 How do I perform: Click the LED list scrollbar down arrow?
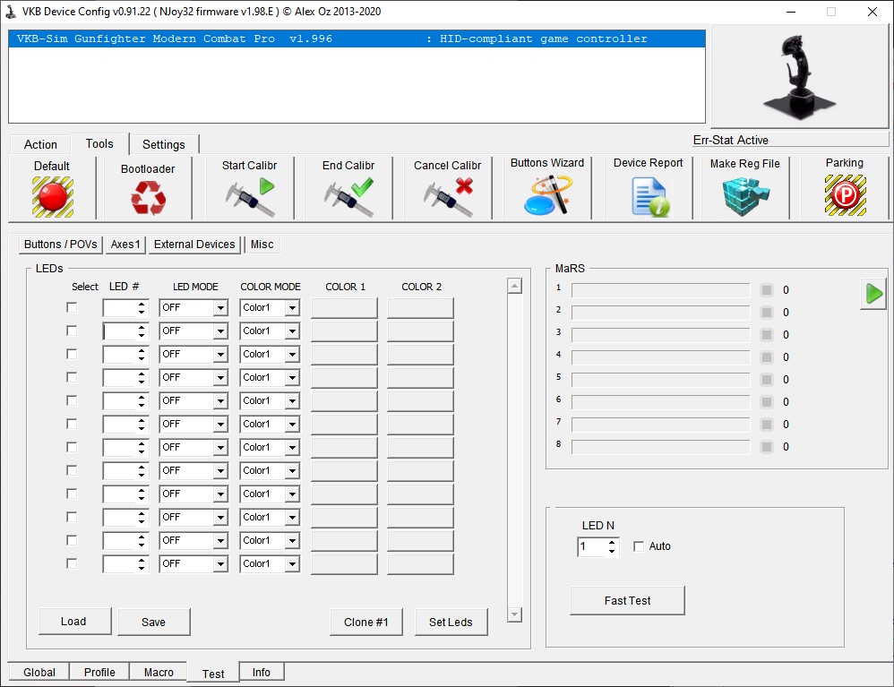click(x=514, y=614)
